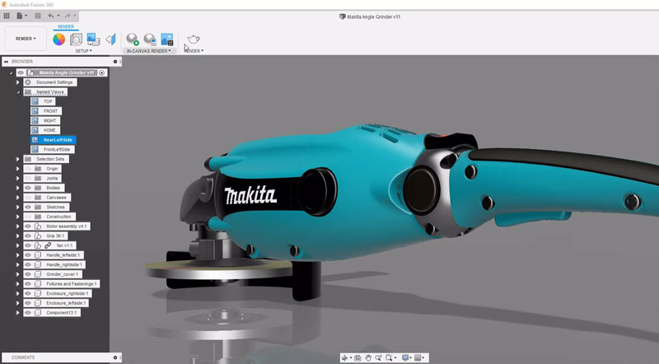This screenshot has height=364, width=659.
Task: Save the document with the disk icon
Action: 37,16
